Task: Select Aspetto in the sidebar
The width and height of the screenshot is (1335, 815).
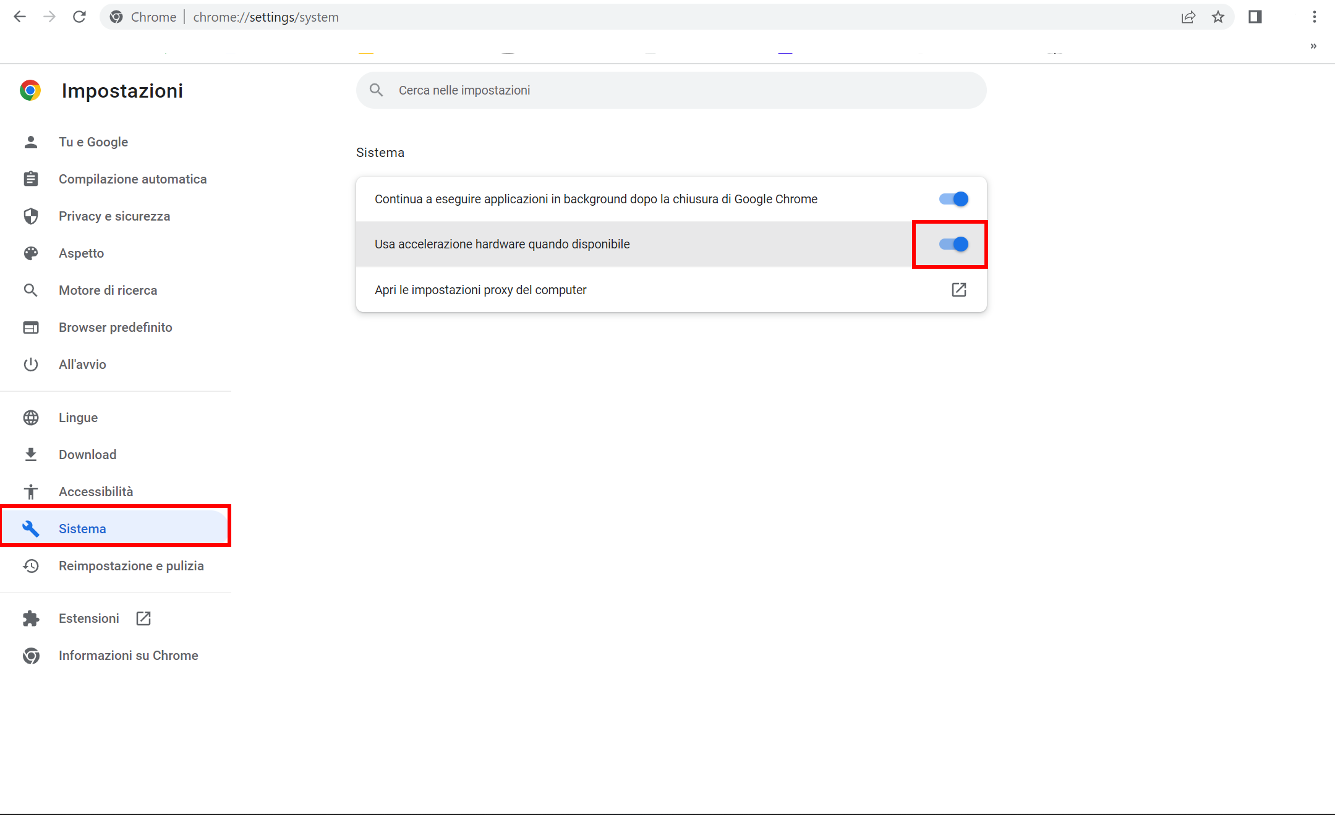Action: pos(81,253)
